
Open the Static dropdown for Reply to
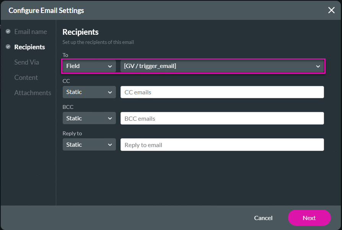[x=89, y=144]
